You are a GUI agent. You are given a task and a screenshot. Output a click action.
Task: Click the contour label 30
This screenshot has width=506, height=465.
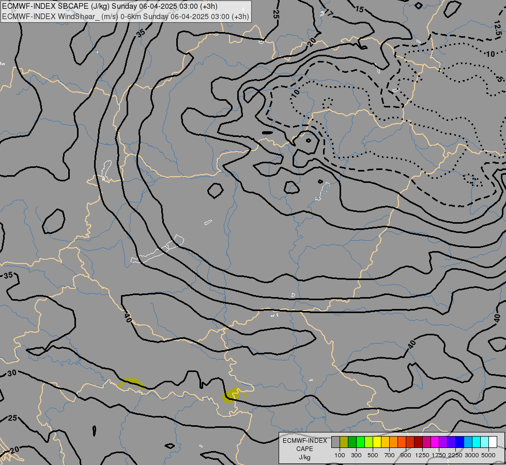[x=12, y=374]
